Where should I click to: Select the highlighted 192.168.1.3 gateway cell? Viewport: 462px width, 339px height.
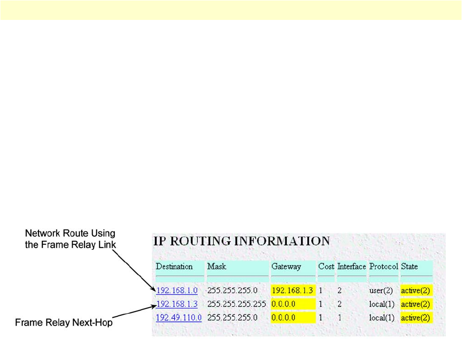tap(292, 290)
